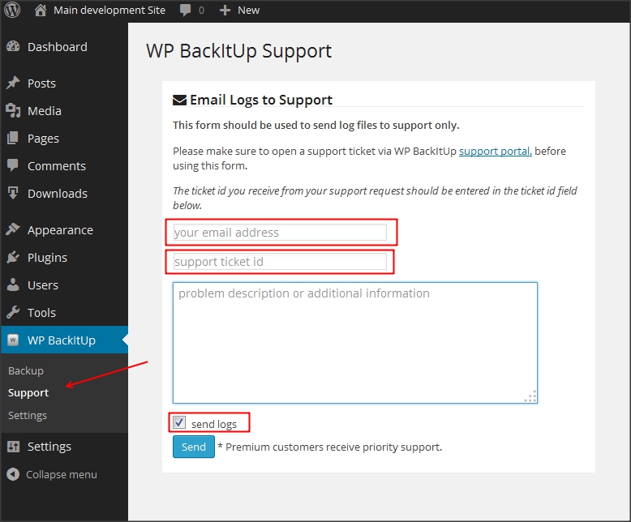Open the Backup submenu item
The width and height of the screenshot is (631, 522).
click(x=26, y=370)
